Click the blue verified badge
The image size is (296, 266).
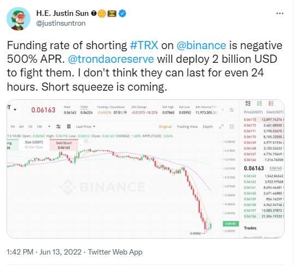pyautogui.click(x=122, y=14)
